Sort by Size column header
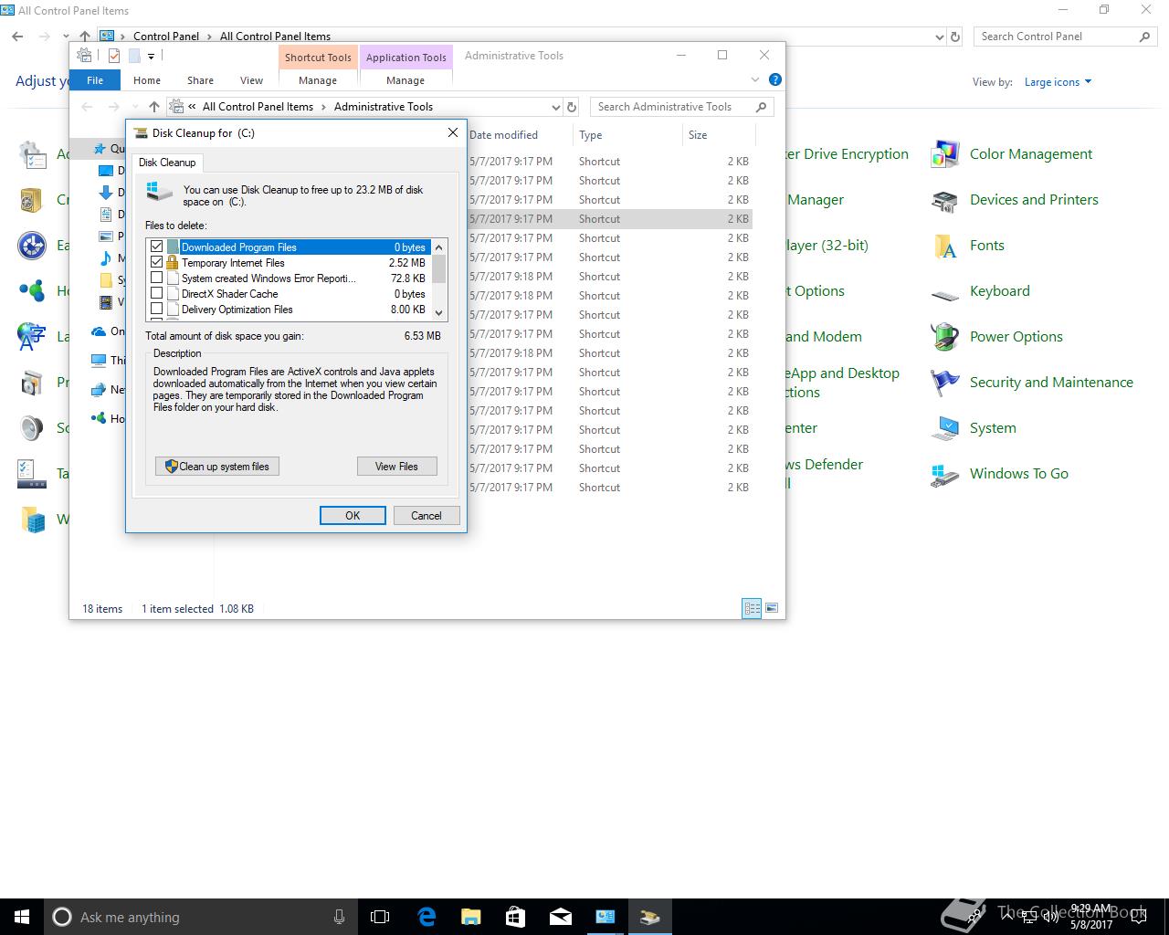 coord(718,135)
